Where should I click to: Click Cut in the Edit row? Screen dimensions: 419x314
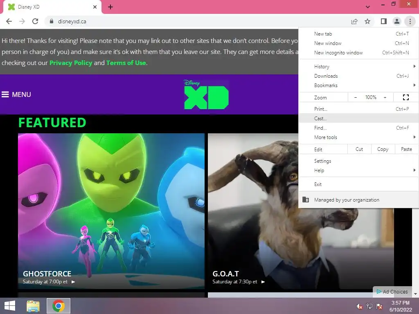pos(359,149)
